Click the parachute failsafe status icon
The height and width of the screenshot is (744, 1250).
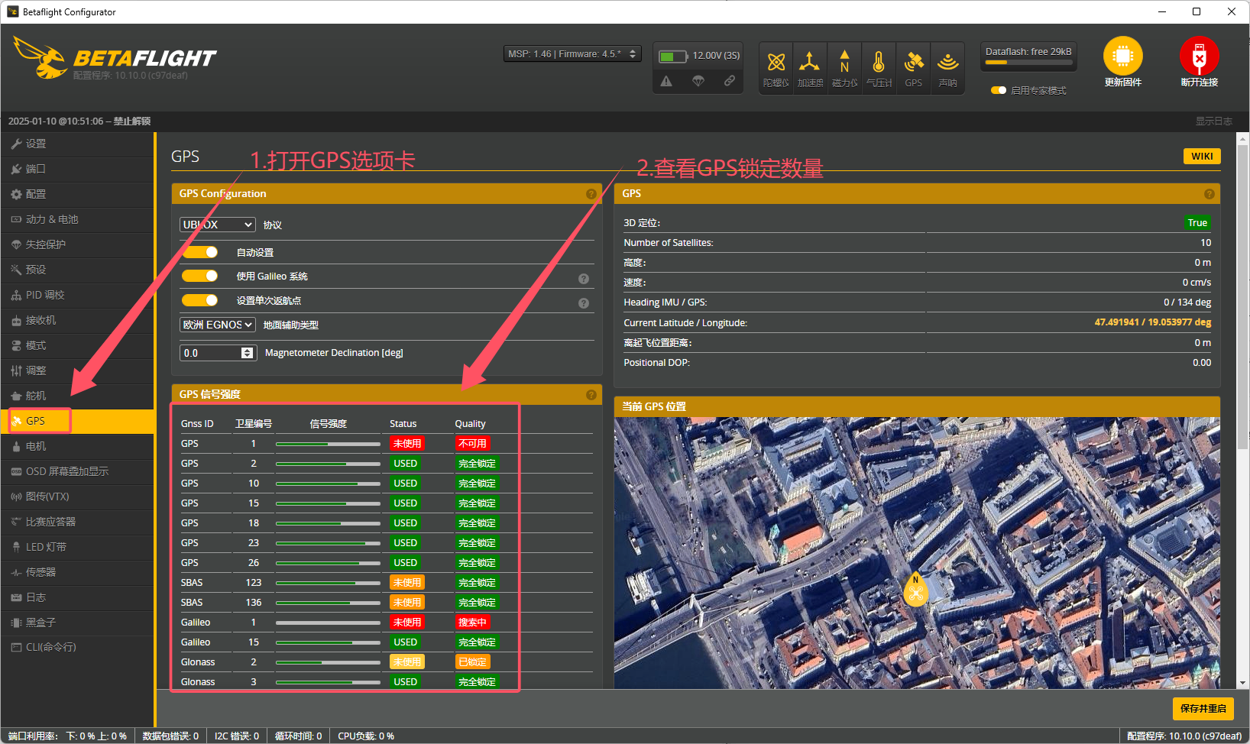tap(698, 81)
